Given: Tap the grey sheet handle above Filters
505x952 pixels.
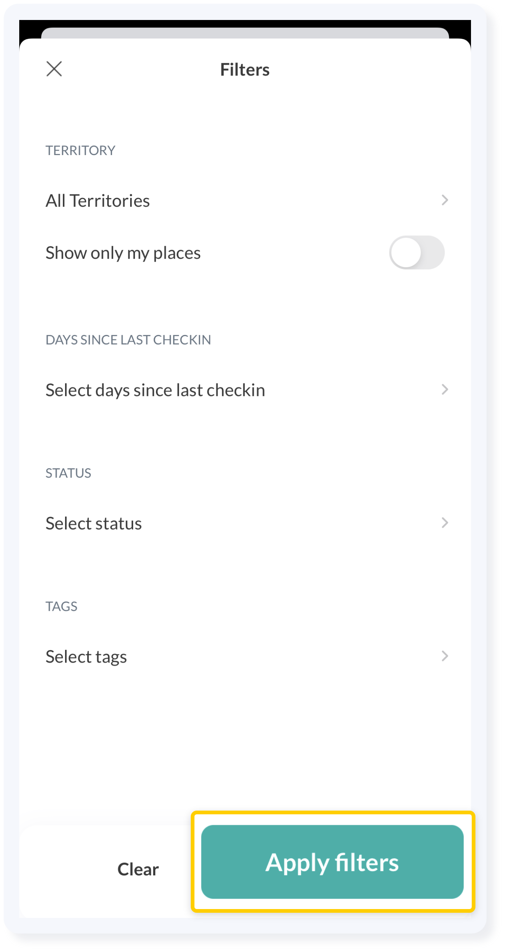Looking at the screenshot, I should [x=245, y=33].
